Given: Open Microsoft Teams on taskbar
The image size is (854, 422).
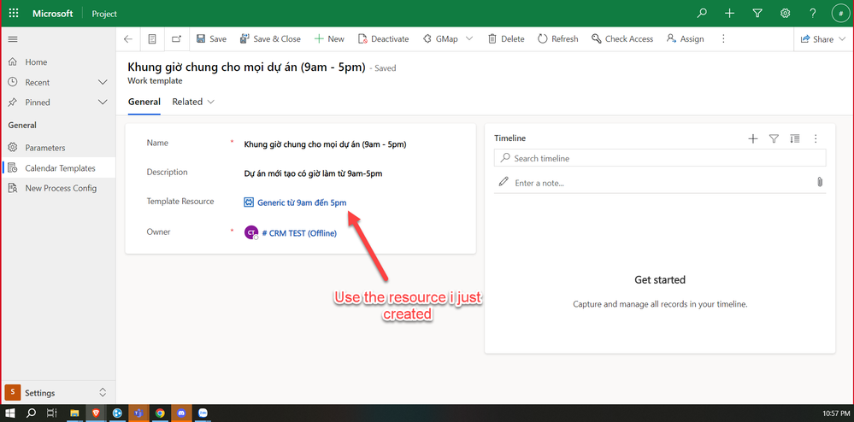Looking at the screenshot, I should (x=138, y=413).
